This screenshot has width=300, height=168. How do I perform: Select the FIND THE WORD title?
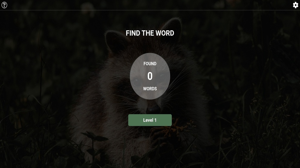[150, 33]
